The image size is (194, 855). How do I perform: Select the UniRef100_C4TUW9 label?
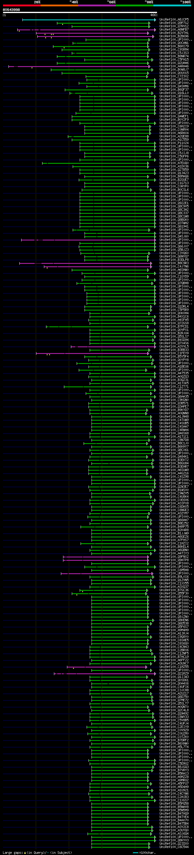tap(174, 420)
